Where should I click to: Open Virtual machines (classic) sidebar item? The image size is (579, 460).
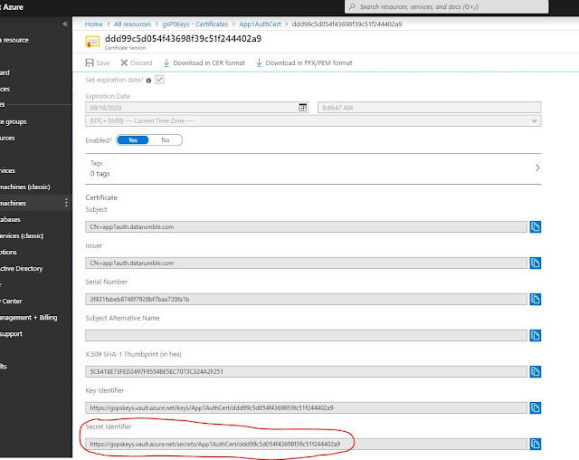tap(25, 187)
